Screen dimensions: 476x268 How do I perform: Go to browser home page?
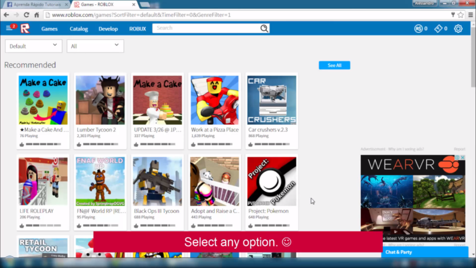(37, 15)
